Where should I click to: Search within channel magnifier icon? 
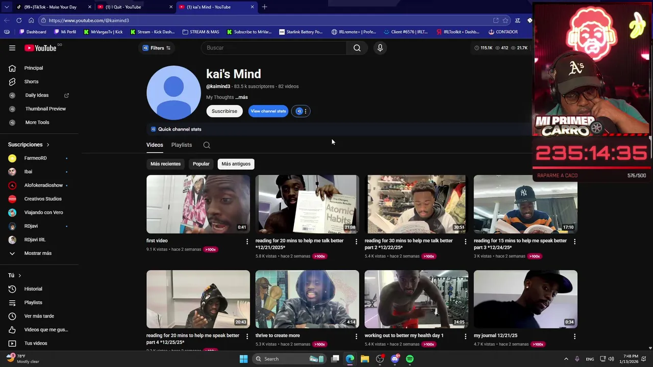pyautogui.click(x=207, y=145)
